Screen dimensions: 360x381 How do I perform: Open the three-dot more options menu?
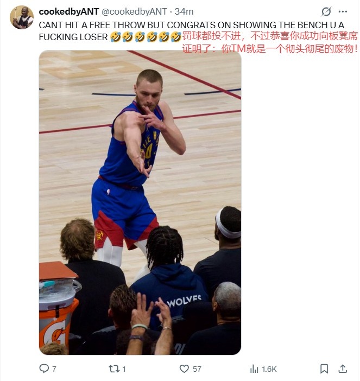pos(343,11)
